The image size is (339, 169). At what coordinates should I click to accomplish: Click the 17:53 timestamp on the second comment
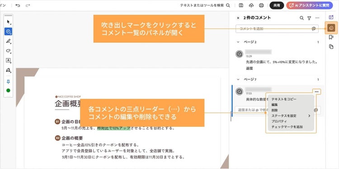click(249, 94)
